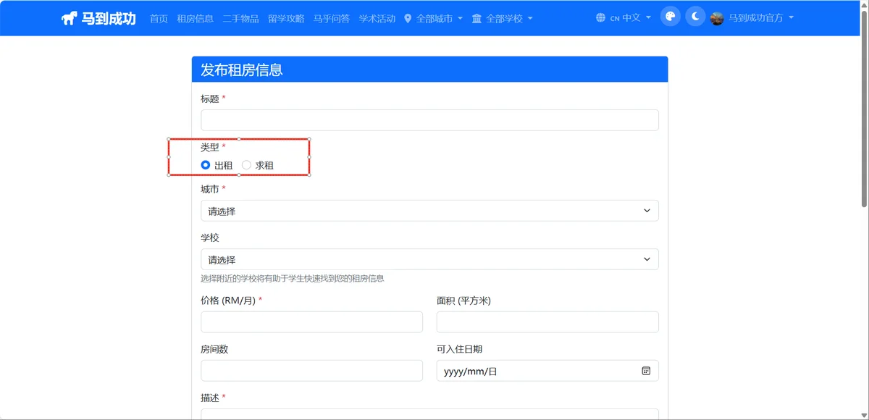Open the 学校 请选择 dropdown
The height and width of the screenshot is (420, 869).
[x=429, y=259]
